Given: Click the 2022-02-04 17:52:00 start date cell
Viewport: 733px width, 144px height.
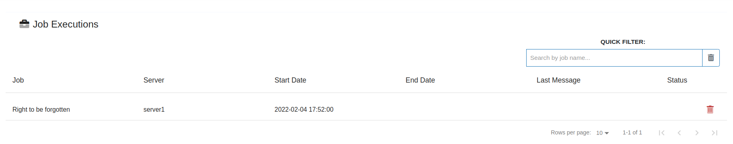Looking at the screenshot, I should point(304,109).
